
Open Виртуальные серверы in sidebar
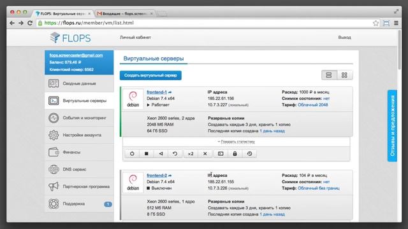pyautogui.click(x=79, y=101)
